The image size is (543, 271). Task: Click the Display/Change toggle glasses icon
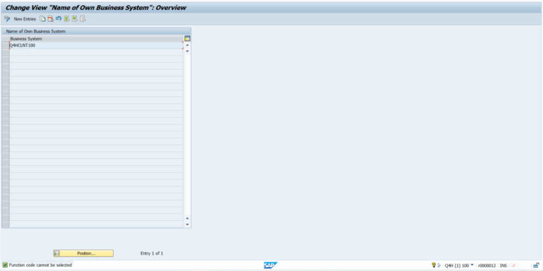coord(7,19)
